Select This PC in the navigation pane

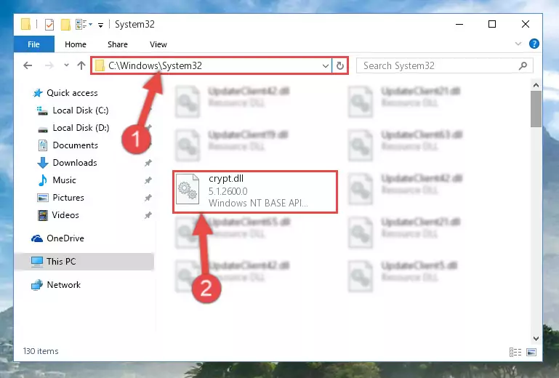point(84,262)
